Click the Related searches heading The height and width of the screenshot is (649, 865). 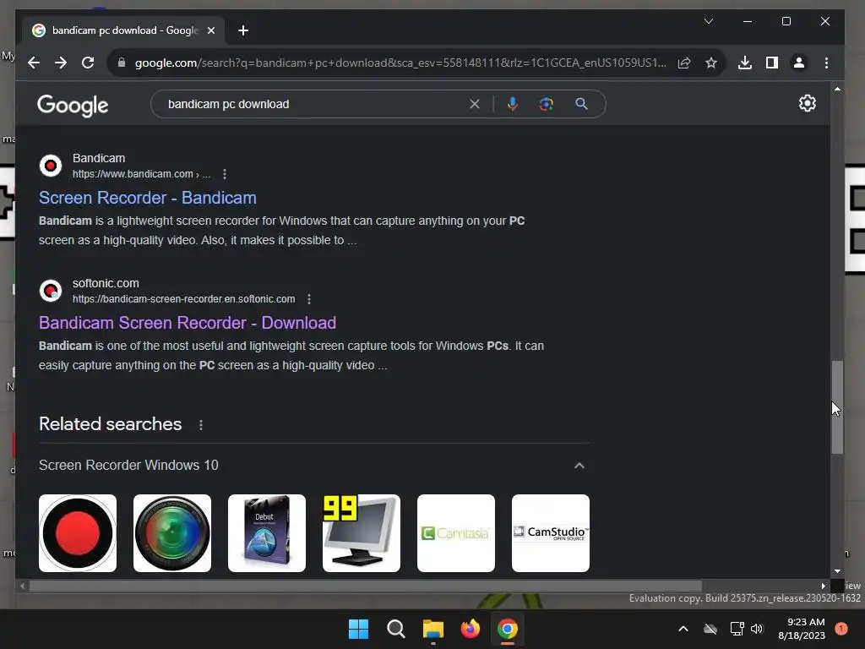click(111, 424)
